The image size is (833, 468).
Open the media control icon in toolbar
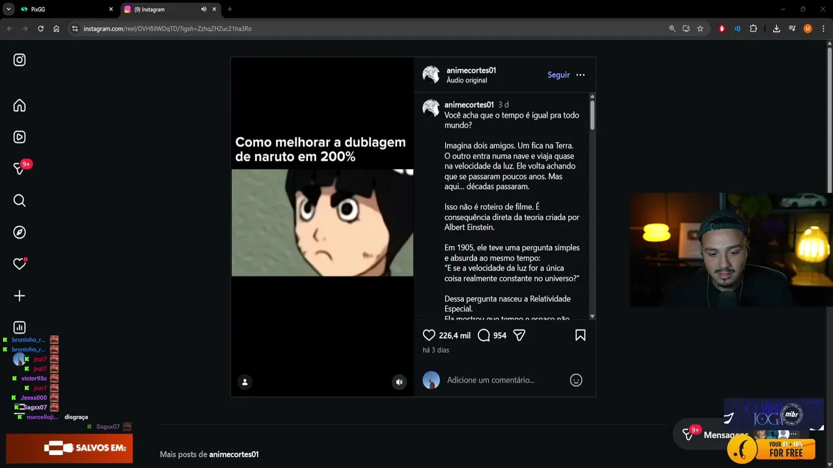coord(792,29)
